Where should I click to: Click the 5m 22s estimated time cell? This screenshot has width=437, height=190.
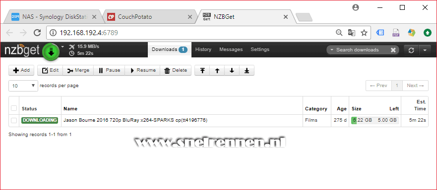coord(418,120)
